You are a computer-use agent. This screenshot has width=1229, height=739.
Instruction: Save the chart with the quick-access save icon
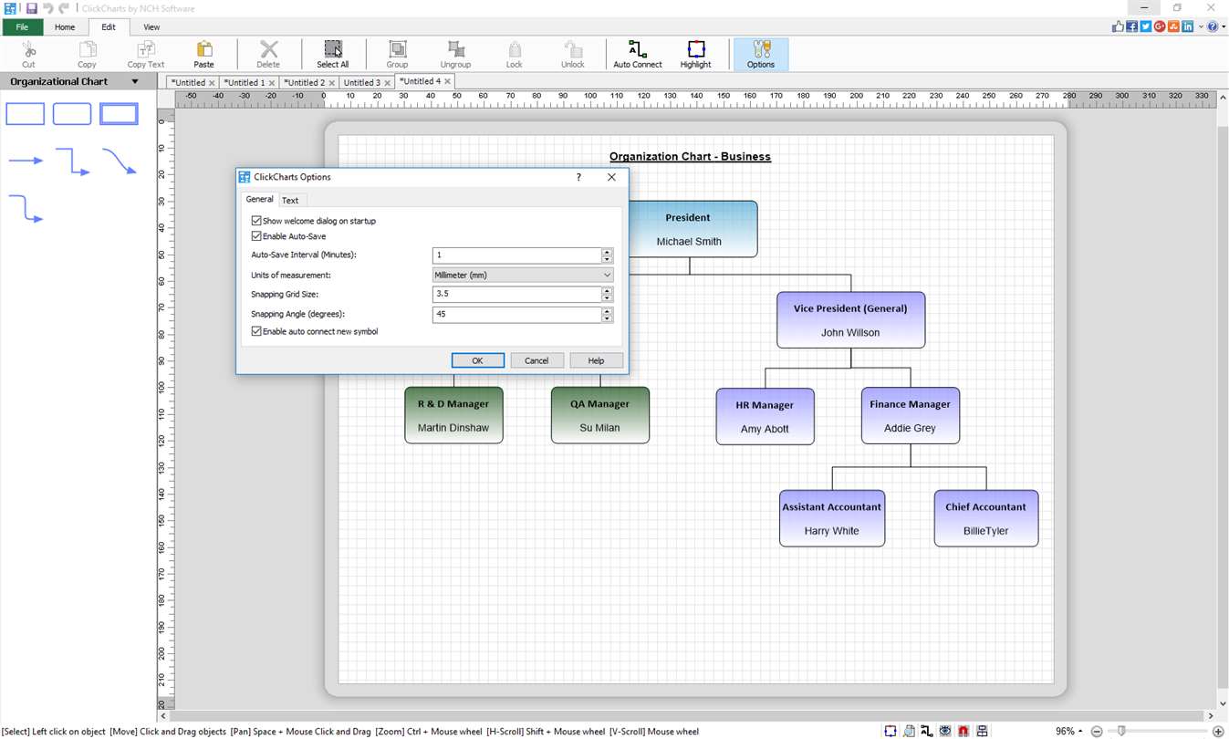click(31, 8)
